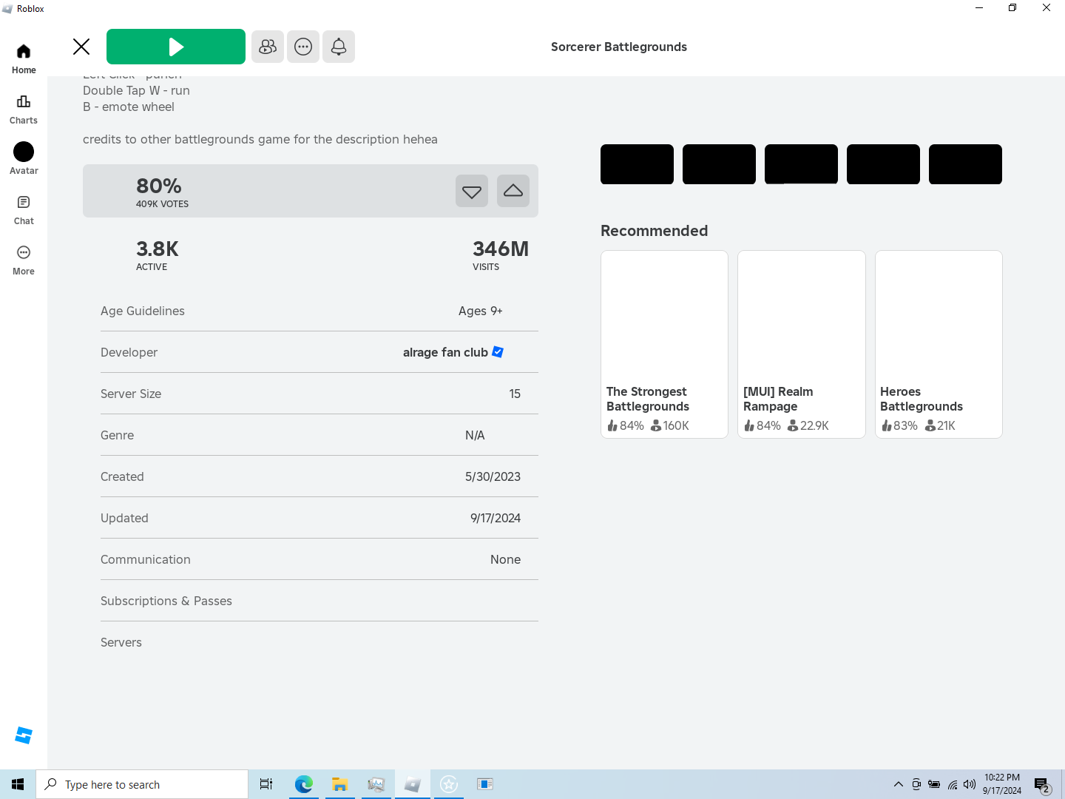
Task: Click the Created date 5/30/2023
Action: click(x=493, y=476)
